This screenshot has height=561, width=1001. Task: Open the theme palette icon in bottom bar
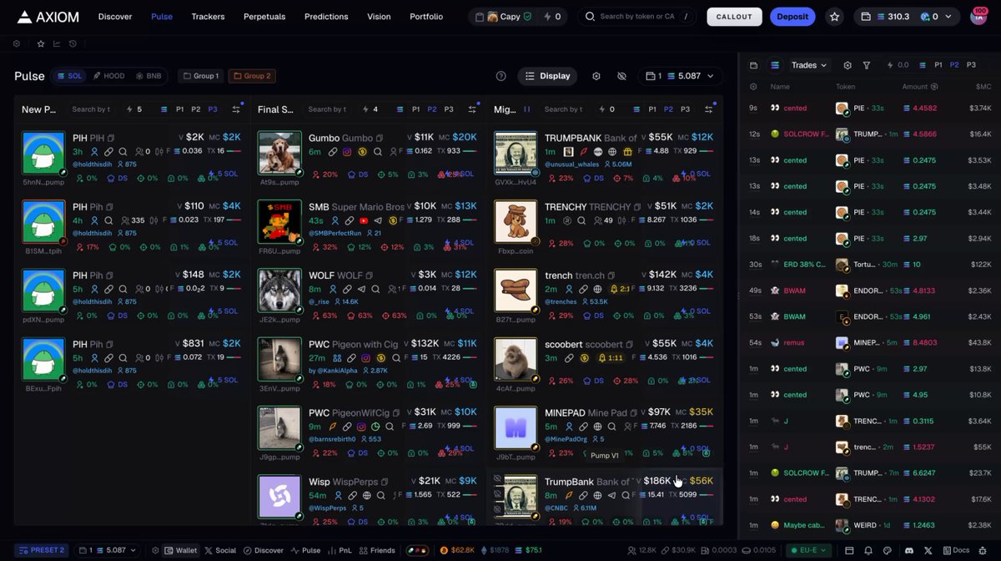pos(887,550)
